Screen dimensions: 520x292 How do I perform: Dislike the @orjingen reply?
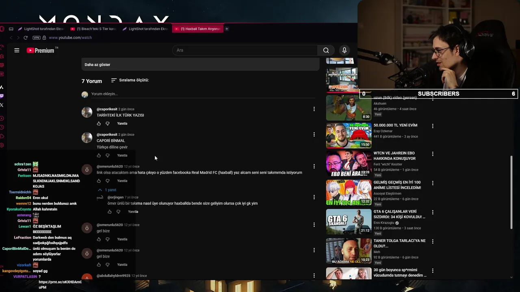pos(119,212)
